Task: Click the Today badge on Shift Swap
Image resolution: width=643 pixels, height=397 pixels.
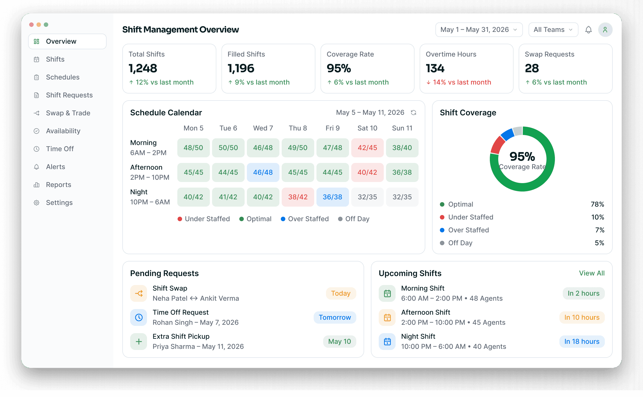Action: click(x=341, y=293)
